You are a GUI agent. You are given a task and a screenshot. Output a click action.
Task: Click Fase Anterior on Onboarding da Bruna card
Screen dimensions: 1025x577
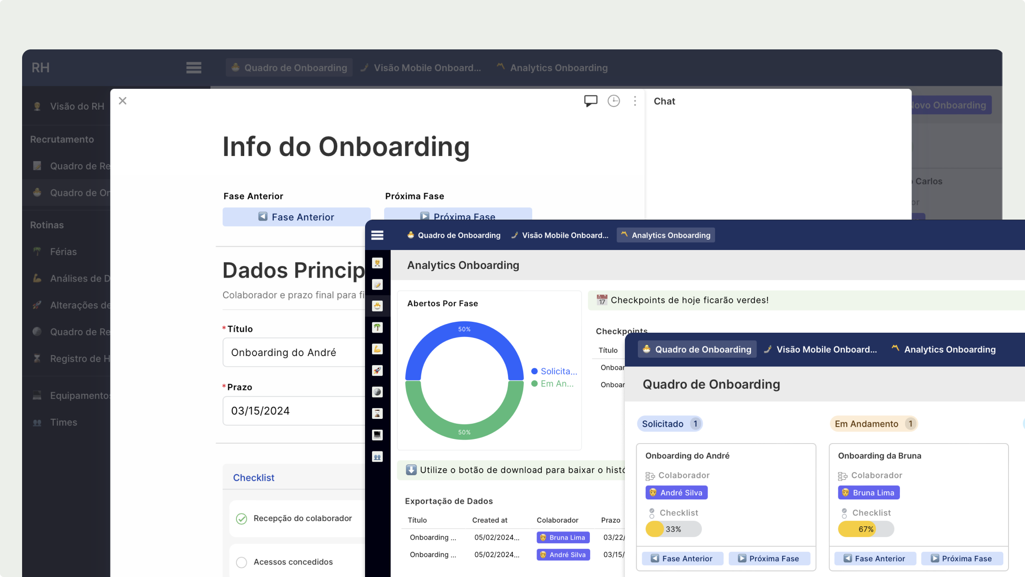tap(874, 558)
